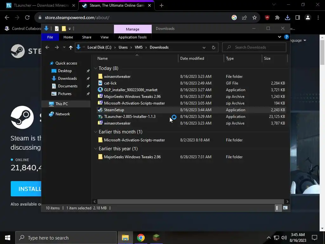Click Local Disk (C:) breadcrumb
The height and width of the screenshot is (244, 325).
click(x=99, y=47)
